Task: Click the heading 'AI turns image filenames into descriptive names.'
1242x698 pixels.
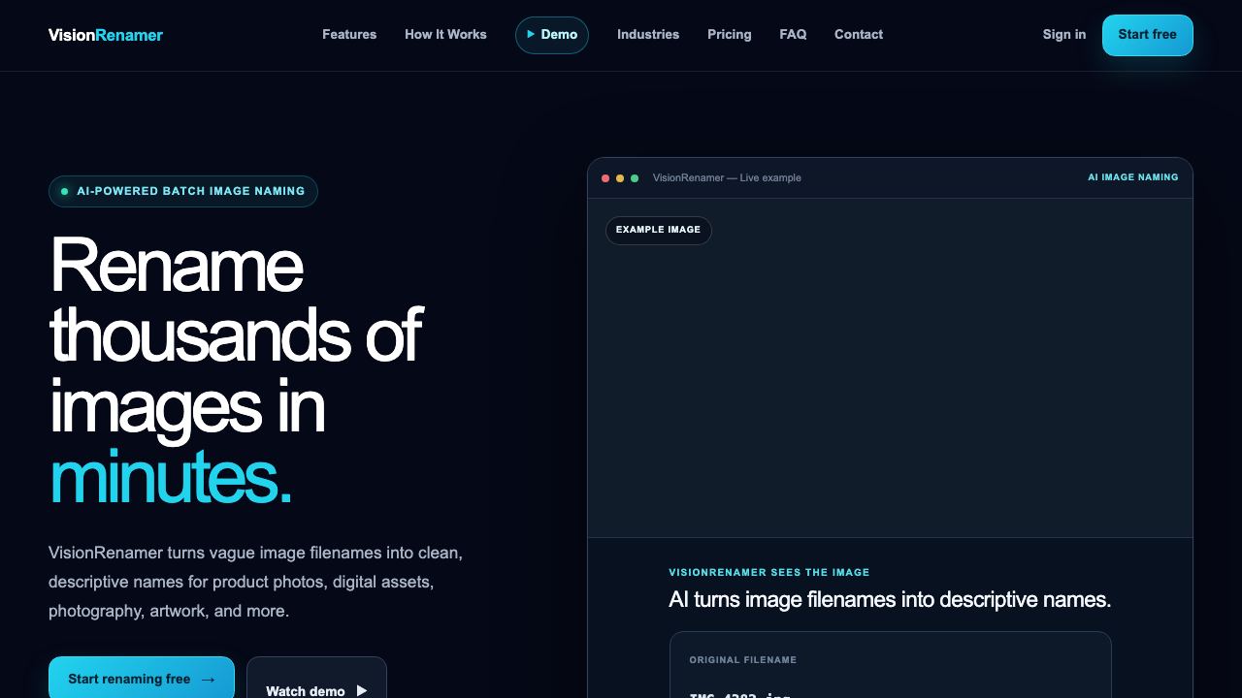Action: click(890, 599)
